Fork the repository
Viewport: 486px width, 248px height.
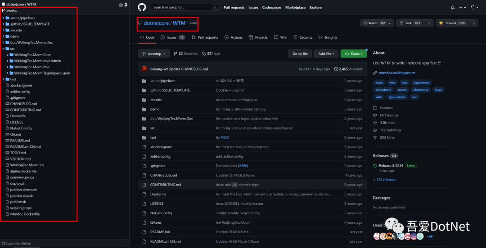[x=410, y=23]
